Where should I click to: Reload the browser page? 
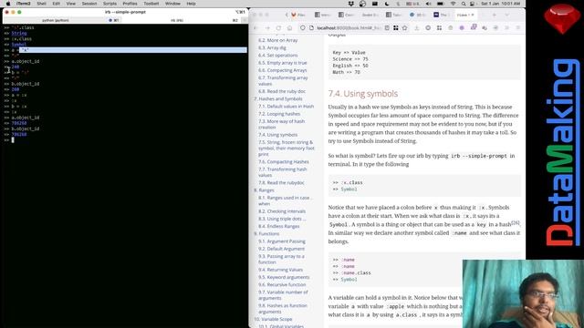coord(278,28)
